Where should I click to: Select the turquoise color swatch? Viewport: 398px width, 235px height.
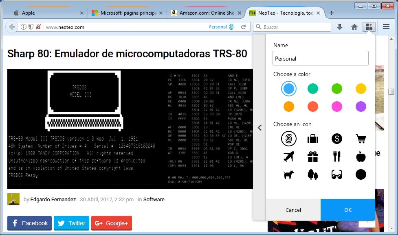pyautogui.click(x=313, y=89)
